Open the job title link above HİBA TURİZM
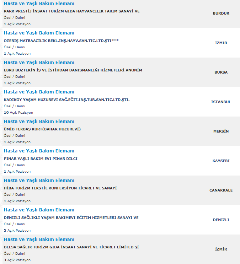The image size is (240, 264). click(39, 181)
